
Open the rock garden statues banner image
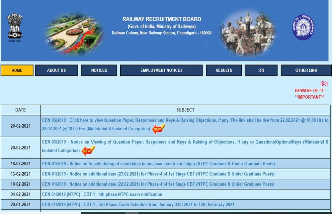tap(248, 33)
